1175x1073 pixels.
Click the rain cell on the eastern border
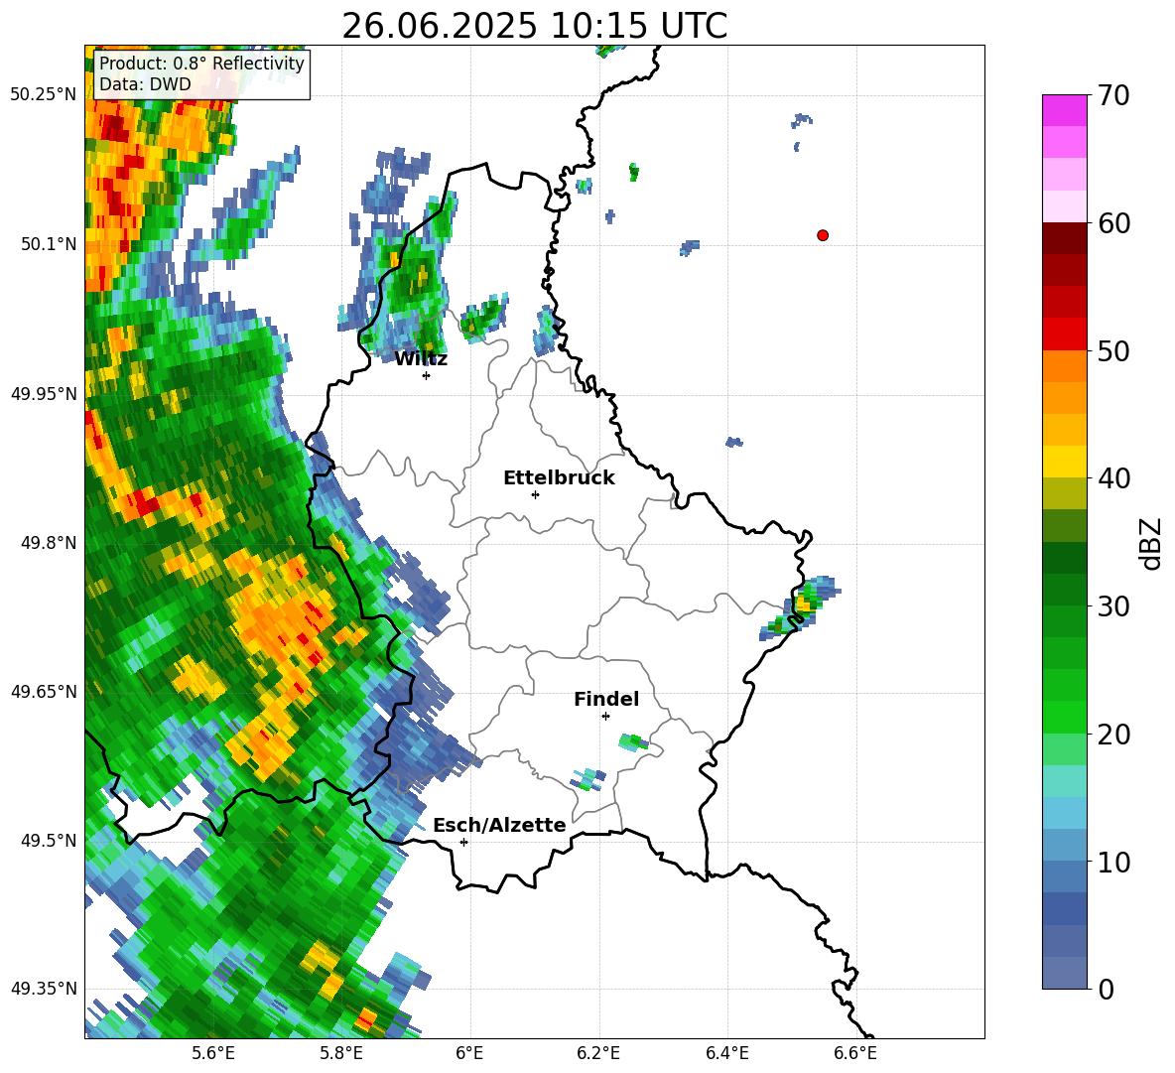[800, 606]
